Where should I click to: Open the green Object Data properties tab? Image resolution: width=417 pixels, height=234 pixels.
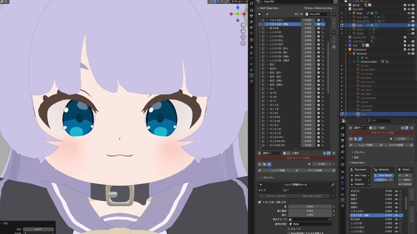tap(252, 75)
